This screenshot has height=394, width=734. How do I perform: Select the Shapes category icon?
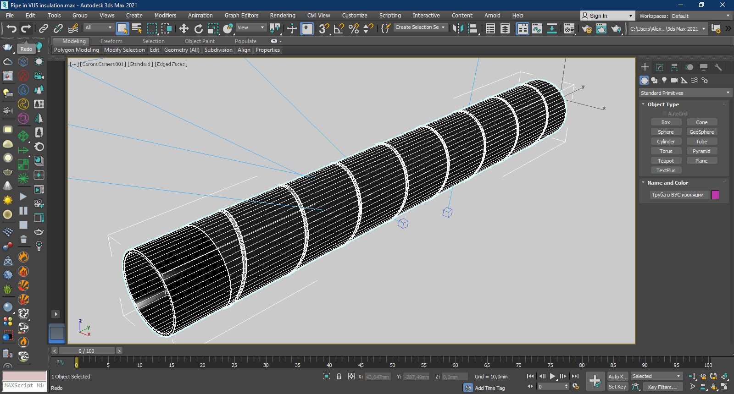(654, 80)
